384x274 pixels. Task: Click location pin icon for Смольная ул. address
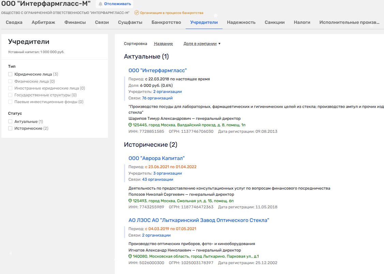(x=130, y=201)
